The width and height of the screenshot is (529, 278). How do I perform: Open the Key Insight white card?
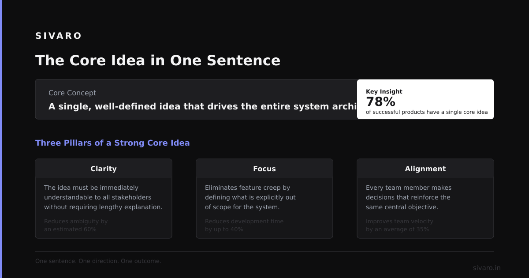tap(425, 99)
